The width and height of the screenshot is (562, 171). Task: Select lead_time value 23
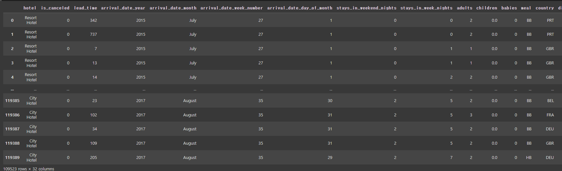coord(94,100)
